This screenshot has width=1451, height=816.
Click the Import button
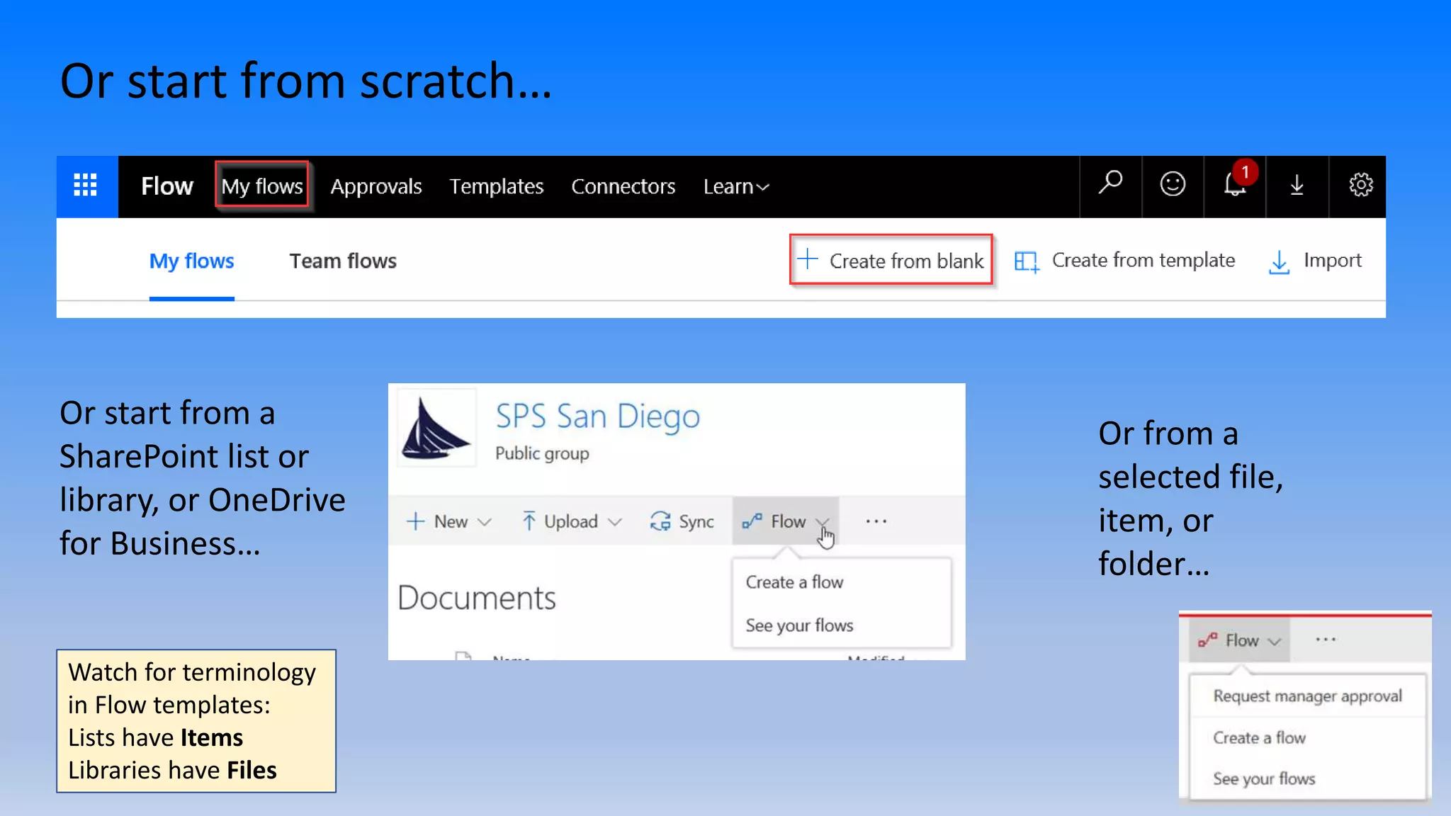[1314, 261]
